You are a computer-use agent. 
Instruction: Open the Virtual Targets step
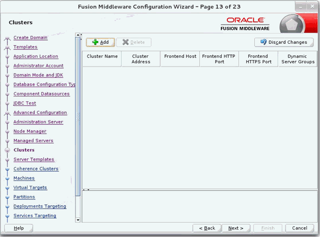click(30, 188)
